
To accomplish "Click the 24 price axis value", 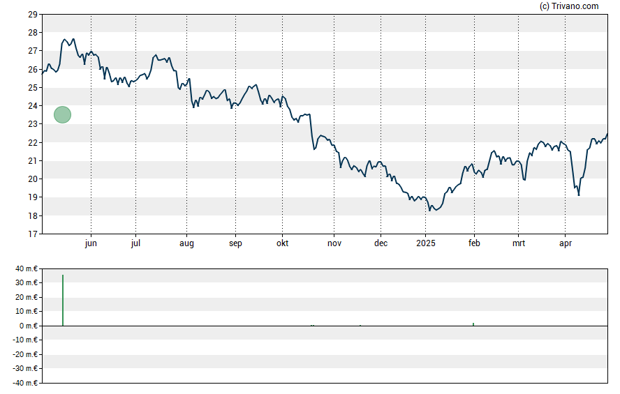I will point(33,106).
